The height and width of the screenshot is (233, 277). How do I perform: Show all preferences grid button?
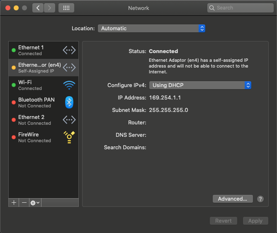66,8
